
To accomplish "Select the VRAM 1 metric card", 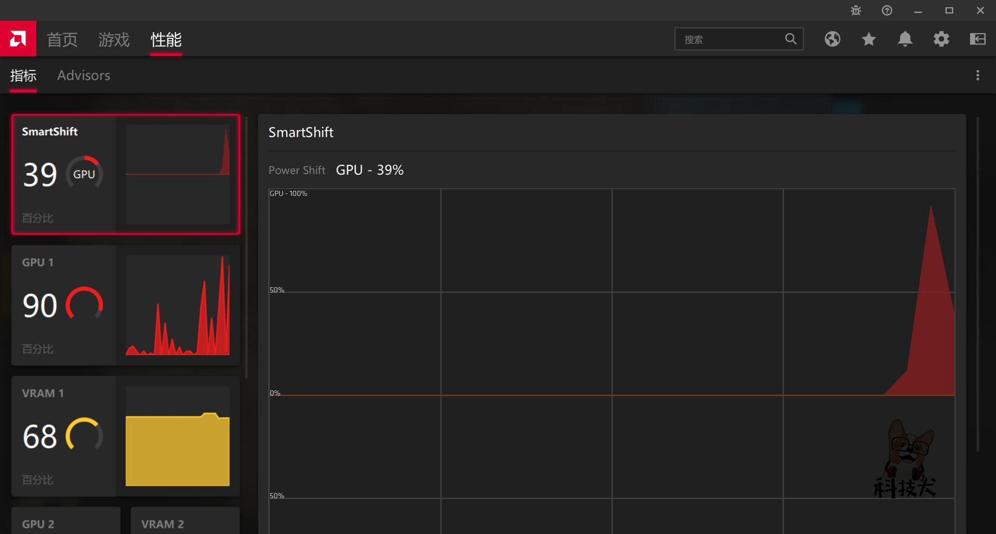I will click(x=126, y=436).
